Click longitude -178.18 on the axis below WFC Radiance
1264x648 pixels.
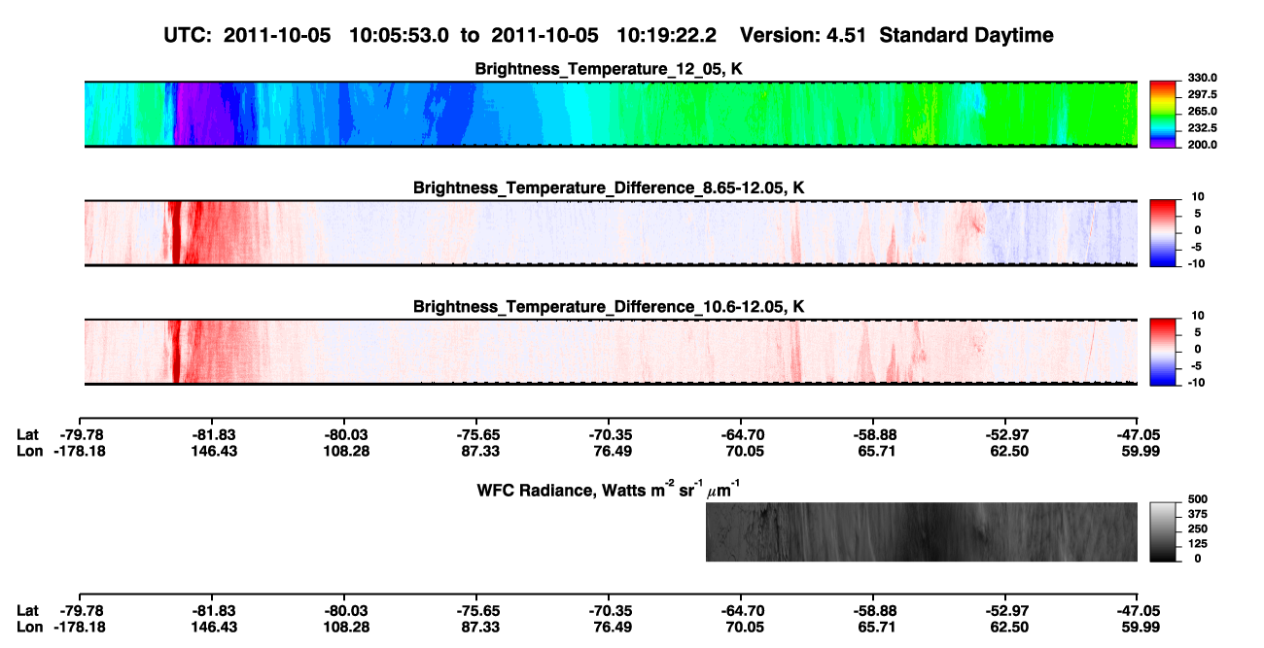pyautogui.click(x=81, y=627)
